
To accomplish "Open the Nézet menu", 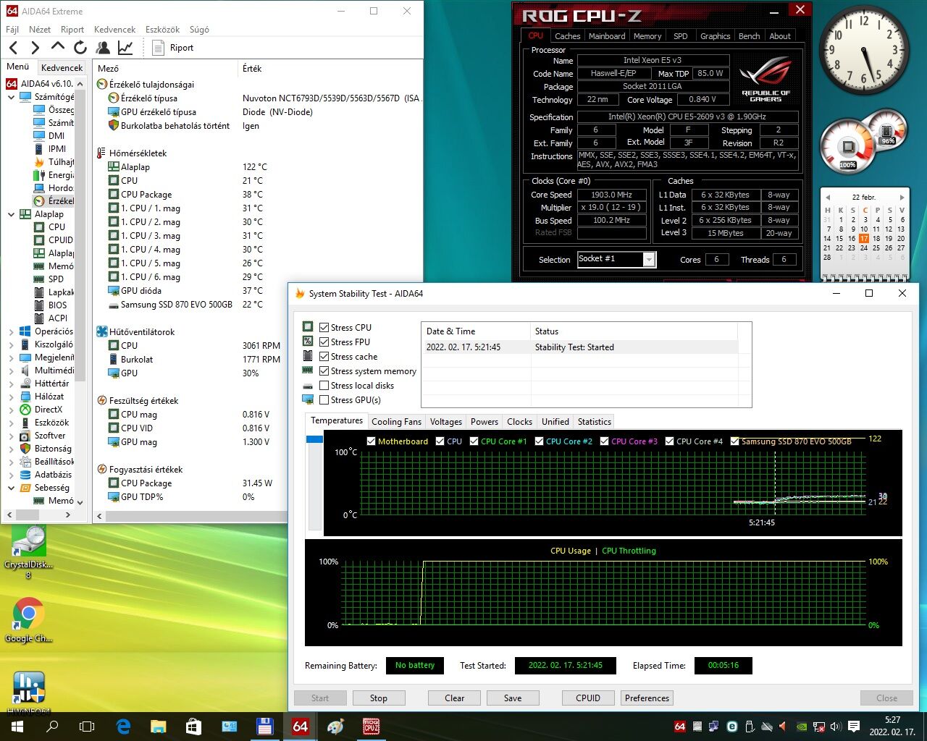I will [x=40, y=30].
